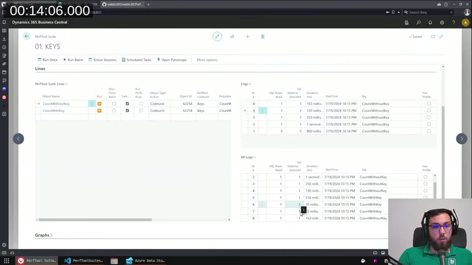Click PerfTool Suite breadcrumb

[45, 37]
